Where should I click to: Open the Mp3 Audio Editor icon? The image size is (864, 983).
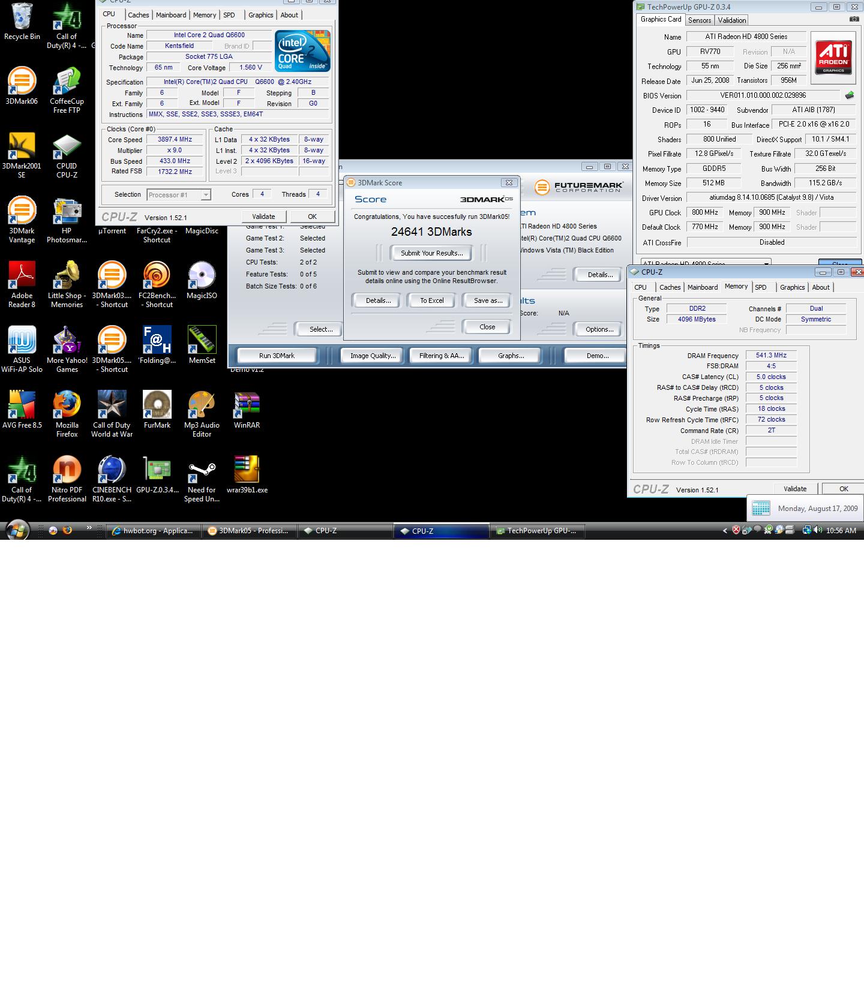click(x=202, y=414)
